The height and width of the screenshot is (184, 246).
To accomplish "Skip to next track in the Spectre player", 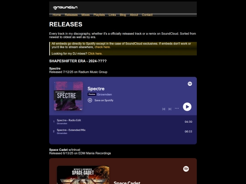I will click(x=170, y=109).
